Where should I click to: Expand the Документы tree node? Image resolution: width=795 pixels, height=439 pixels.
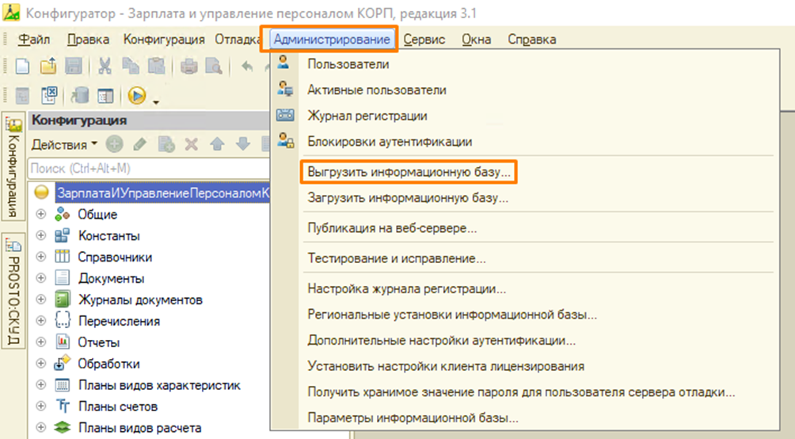pos(42,279)
